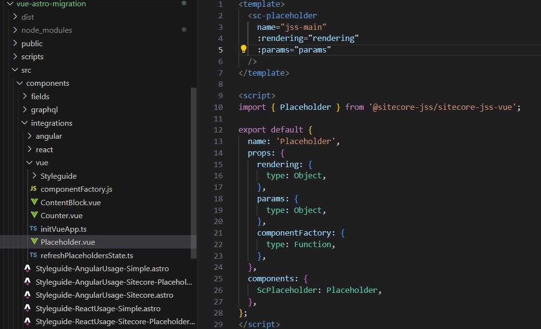Select the public folder in explorer

[x=32, y=43]
